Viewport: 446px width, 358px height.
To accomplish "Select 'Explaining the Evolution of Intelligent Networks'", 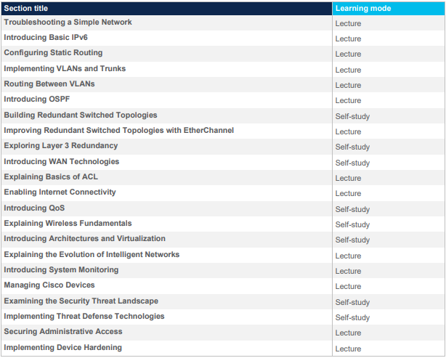I will (92, 254).
